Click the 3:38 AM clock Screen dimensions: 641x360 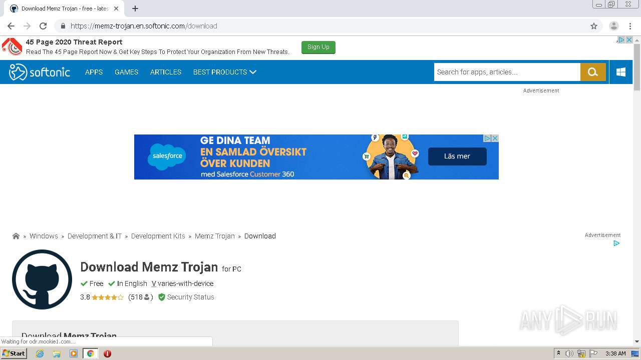click(615, 353)
